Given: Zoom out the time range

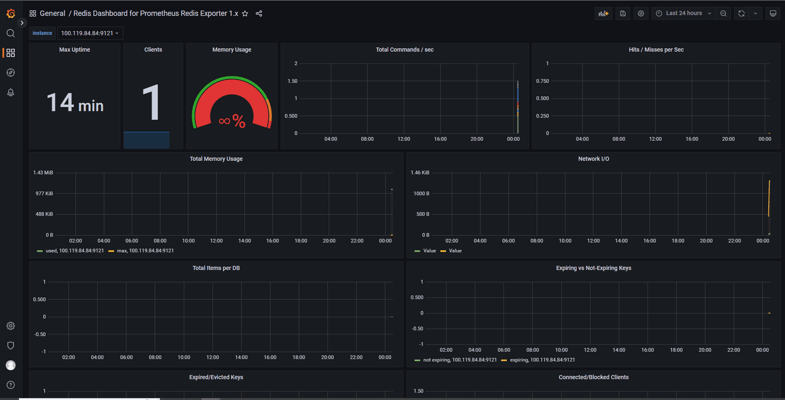Looking at the screenshot, I should (723, 13).
